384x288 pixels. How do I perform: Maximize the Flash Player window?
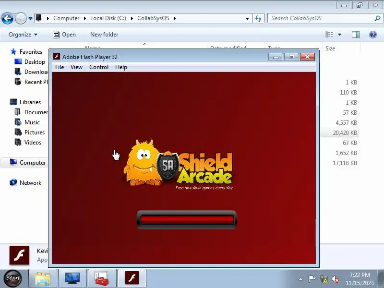pos(291,57)
